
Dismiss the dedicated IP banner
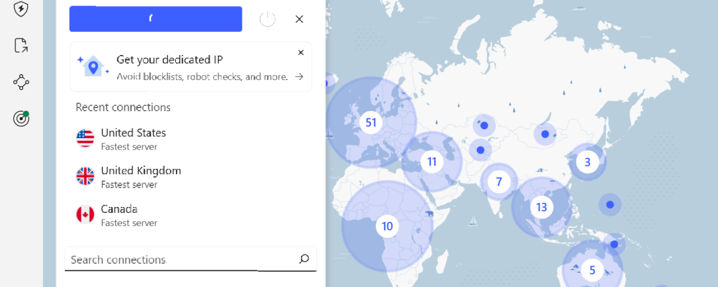point(301,53)
